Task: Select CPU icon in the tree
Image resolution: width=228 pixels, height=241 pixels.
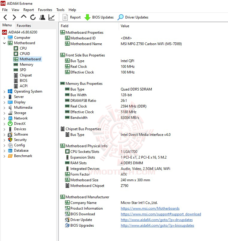Action: [x=16, y=48]
